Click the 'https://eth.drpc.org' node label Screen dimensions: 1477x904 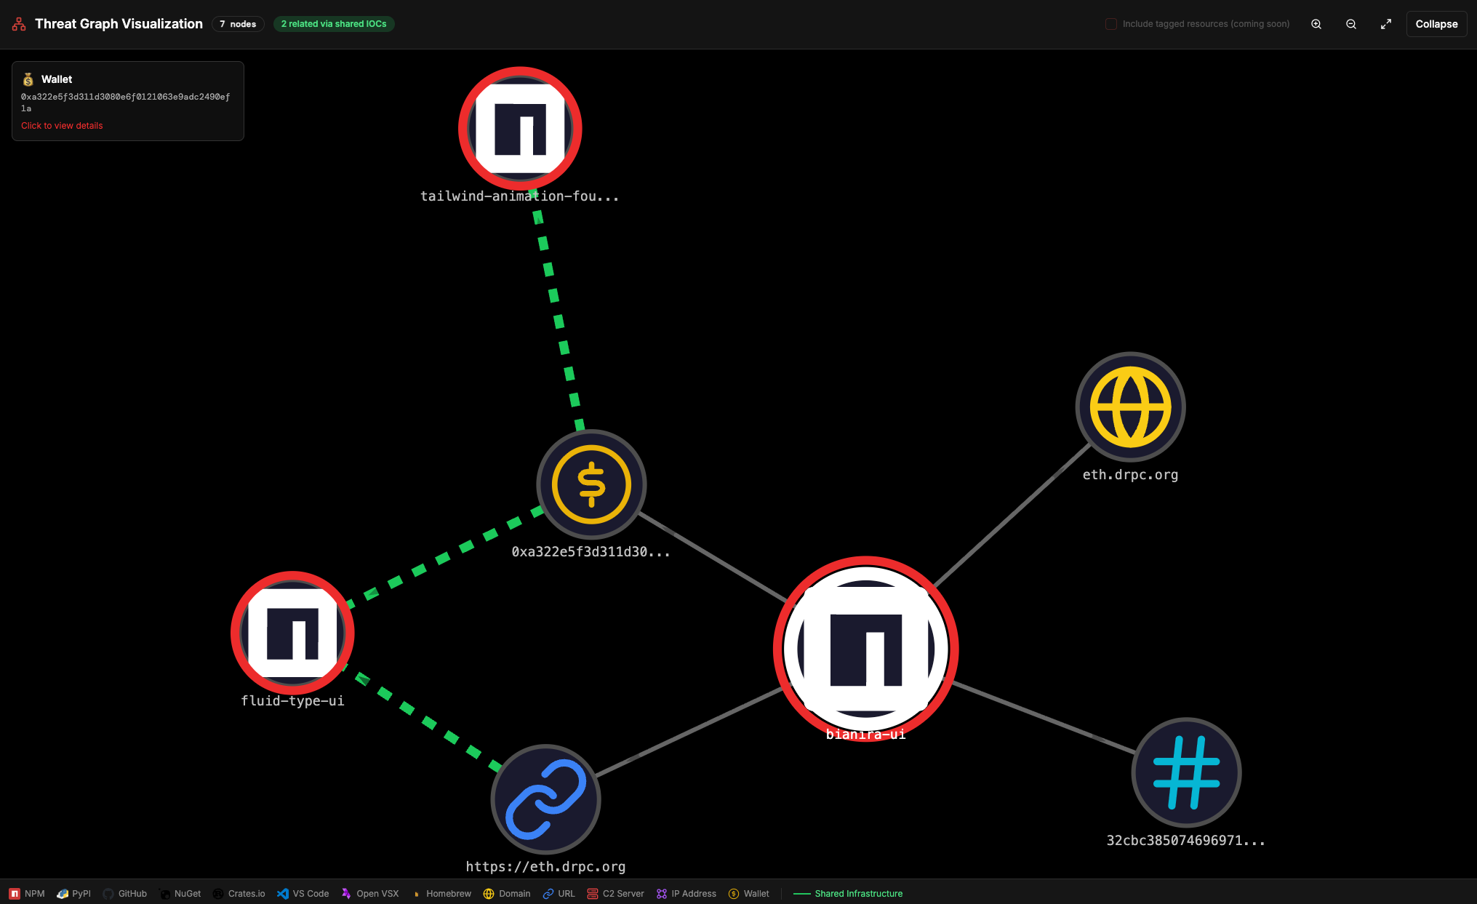click(x=545, y=867)
